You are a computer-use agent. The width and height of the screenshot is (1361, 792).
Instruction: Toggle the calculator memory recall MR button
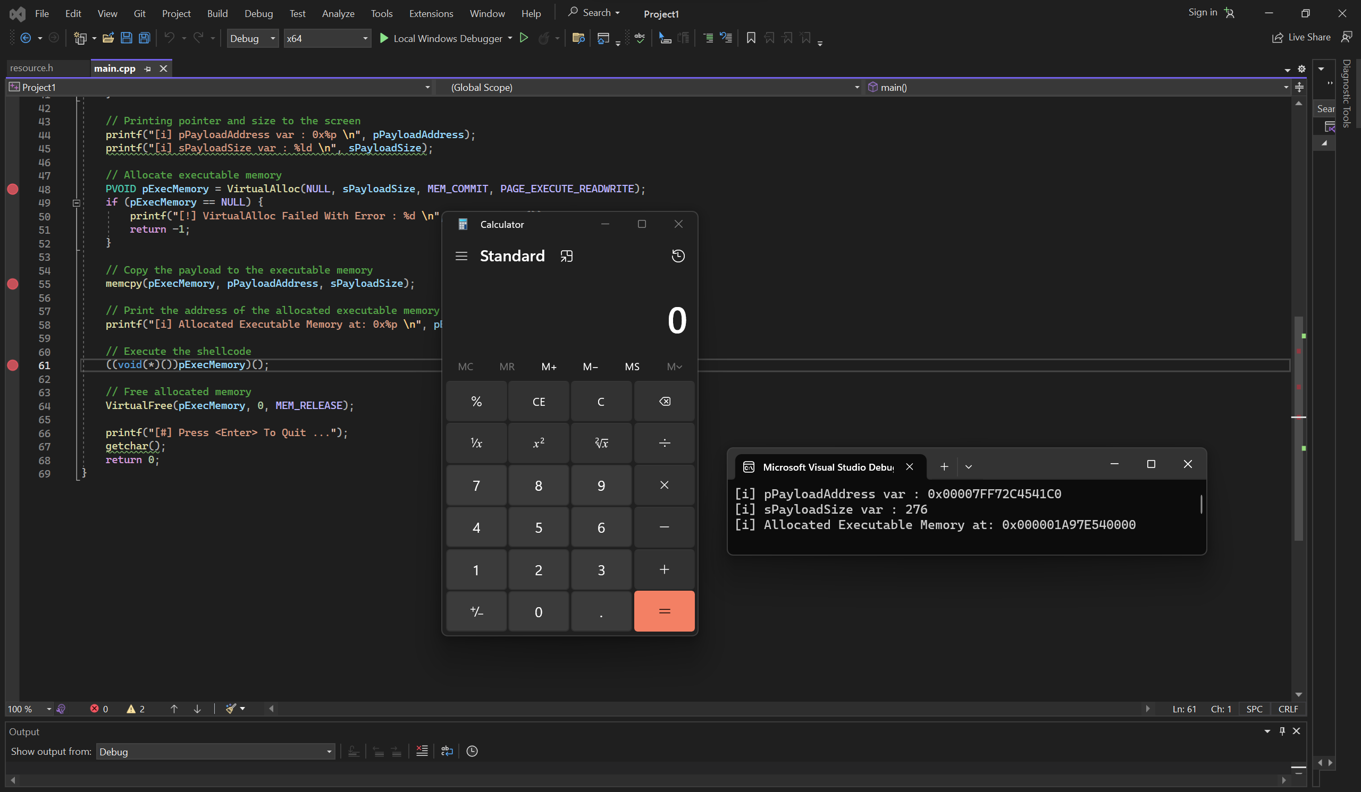507,366
